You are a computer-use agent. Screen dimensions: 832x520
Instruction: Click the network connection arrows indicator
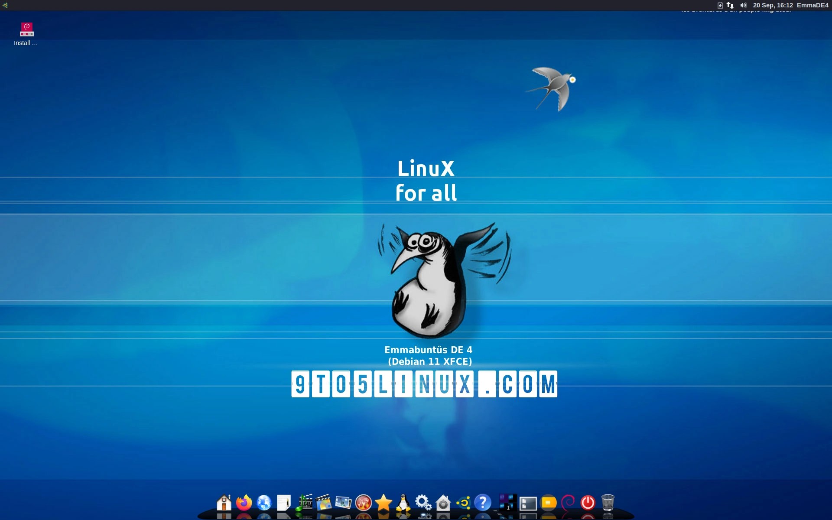pos(731,5)
